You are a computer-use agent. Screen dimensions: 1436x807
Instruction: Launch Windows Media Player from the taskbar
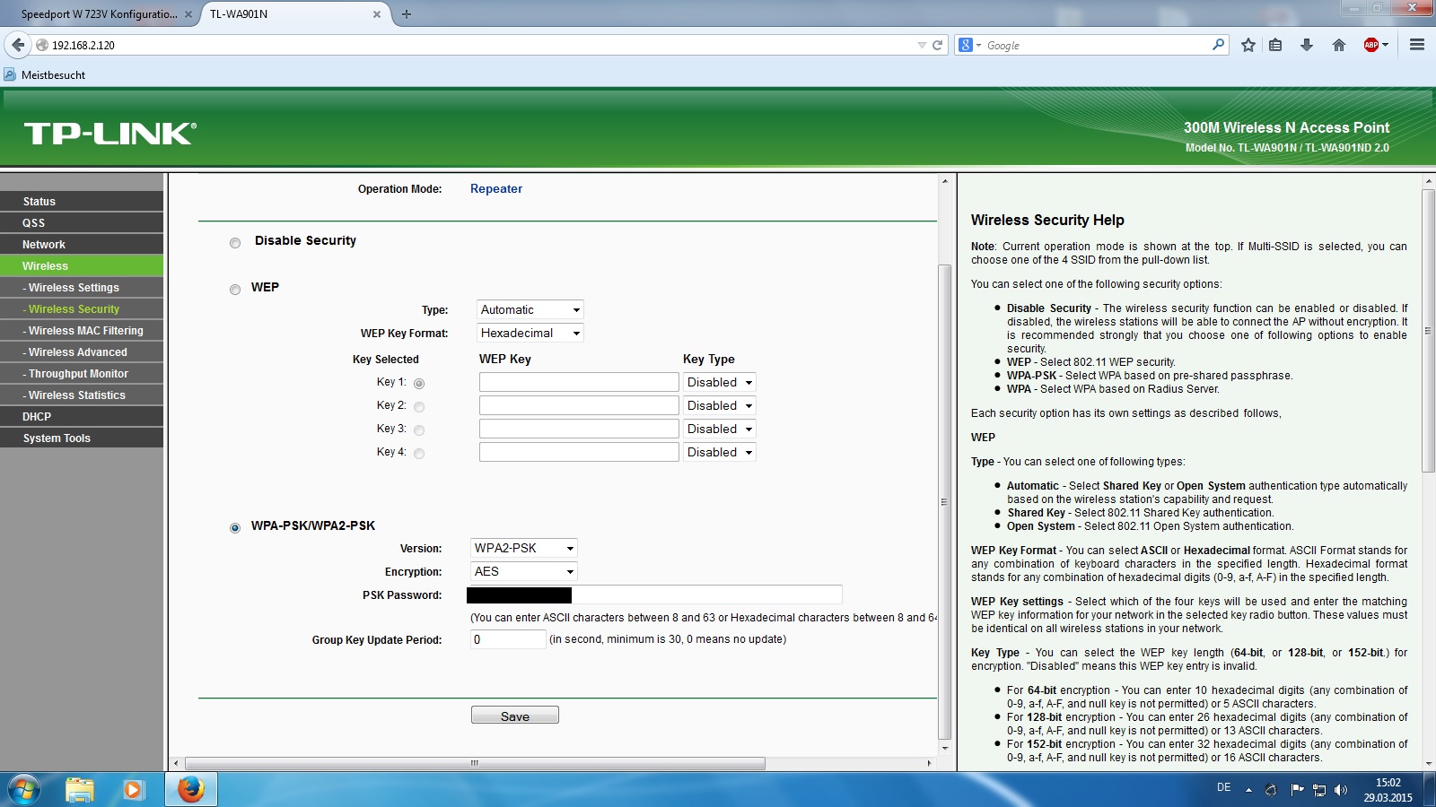pyautogui.click(x=134, y=789)
